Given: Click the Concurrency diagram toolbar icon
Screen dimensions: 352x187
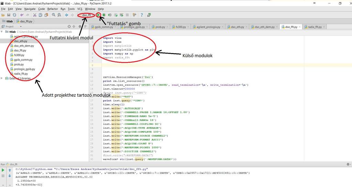Looking at the screenshot, I should 121,15.
